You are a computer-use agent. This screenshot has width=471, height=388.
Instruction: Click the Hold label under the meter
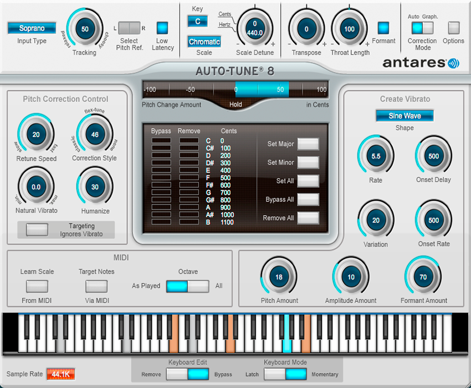[235, 104]
